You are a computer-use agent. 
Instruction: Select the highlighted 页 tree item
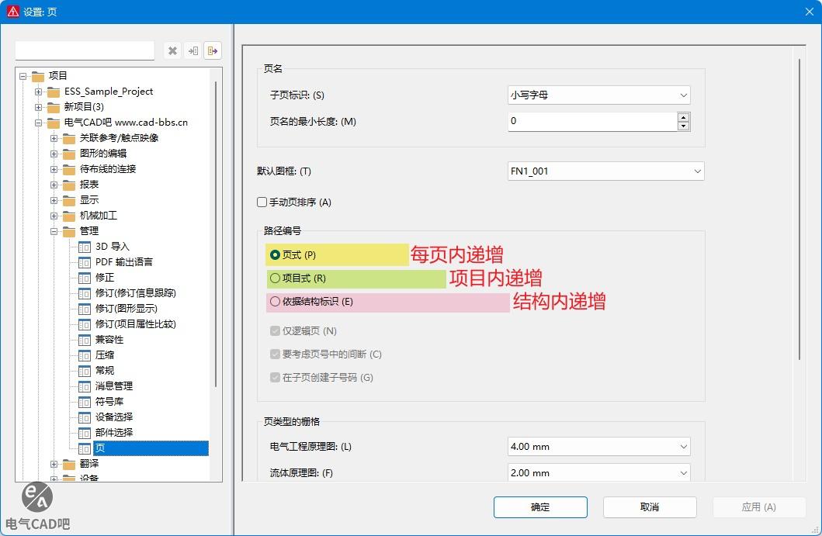pos(151,448)
